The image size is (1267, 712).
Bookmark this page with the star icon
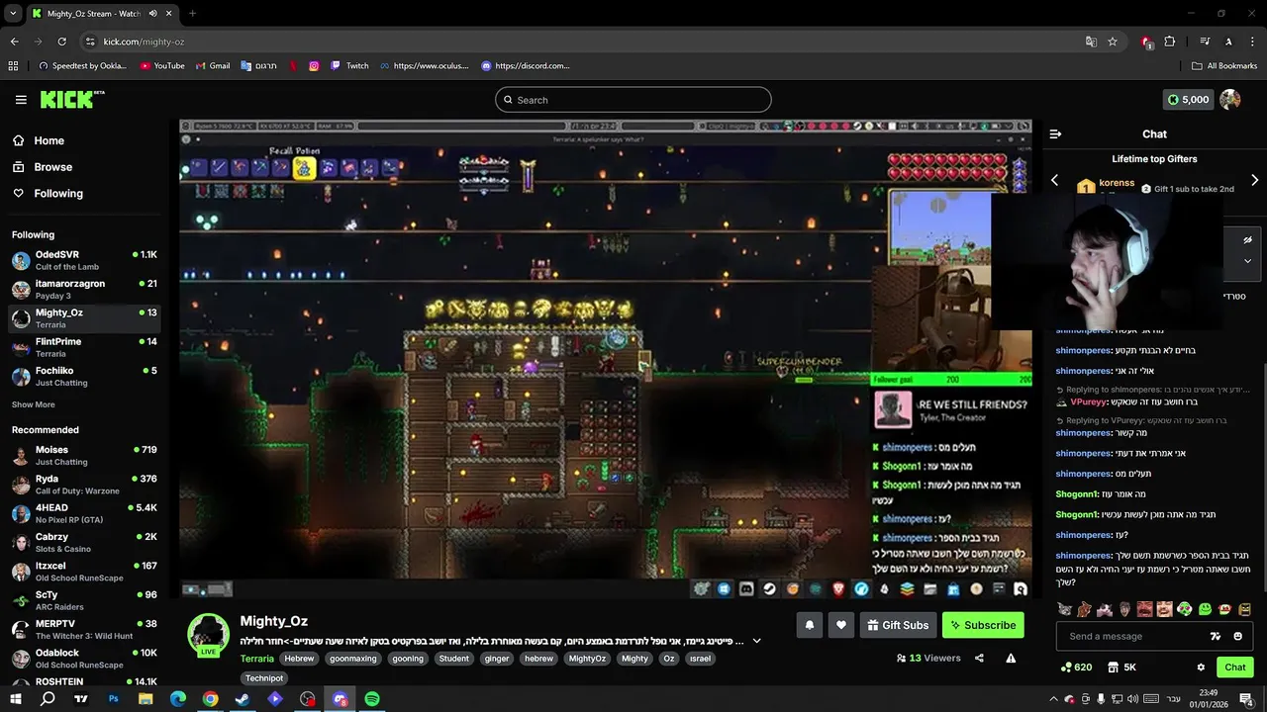[x=1113, y=42]
